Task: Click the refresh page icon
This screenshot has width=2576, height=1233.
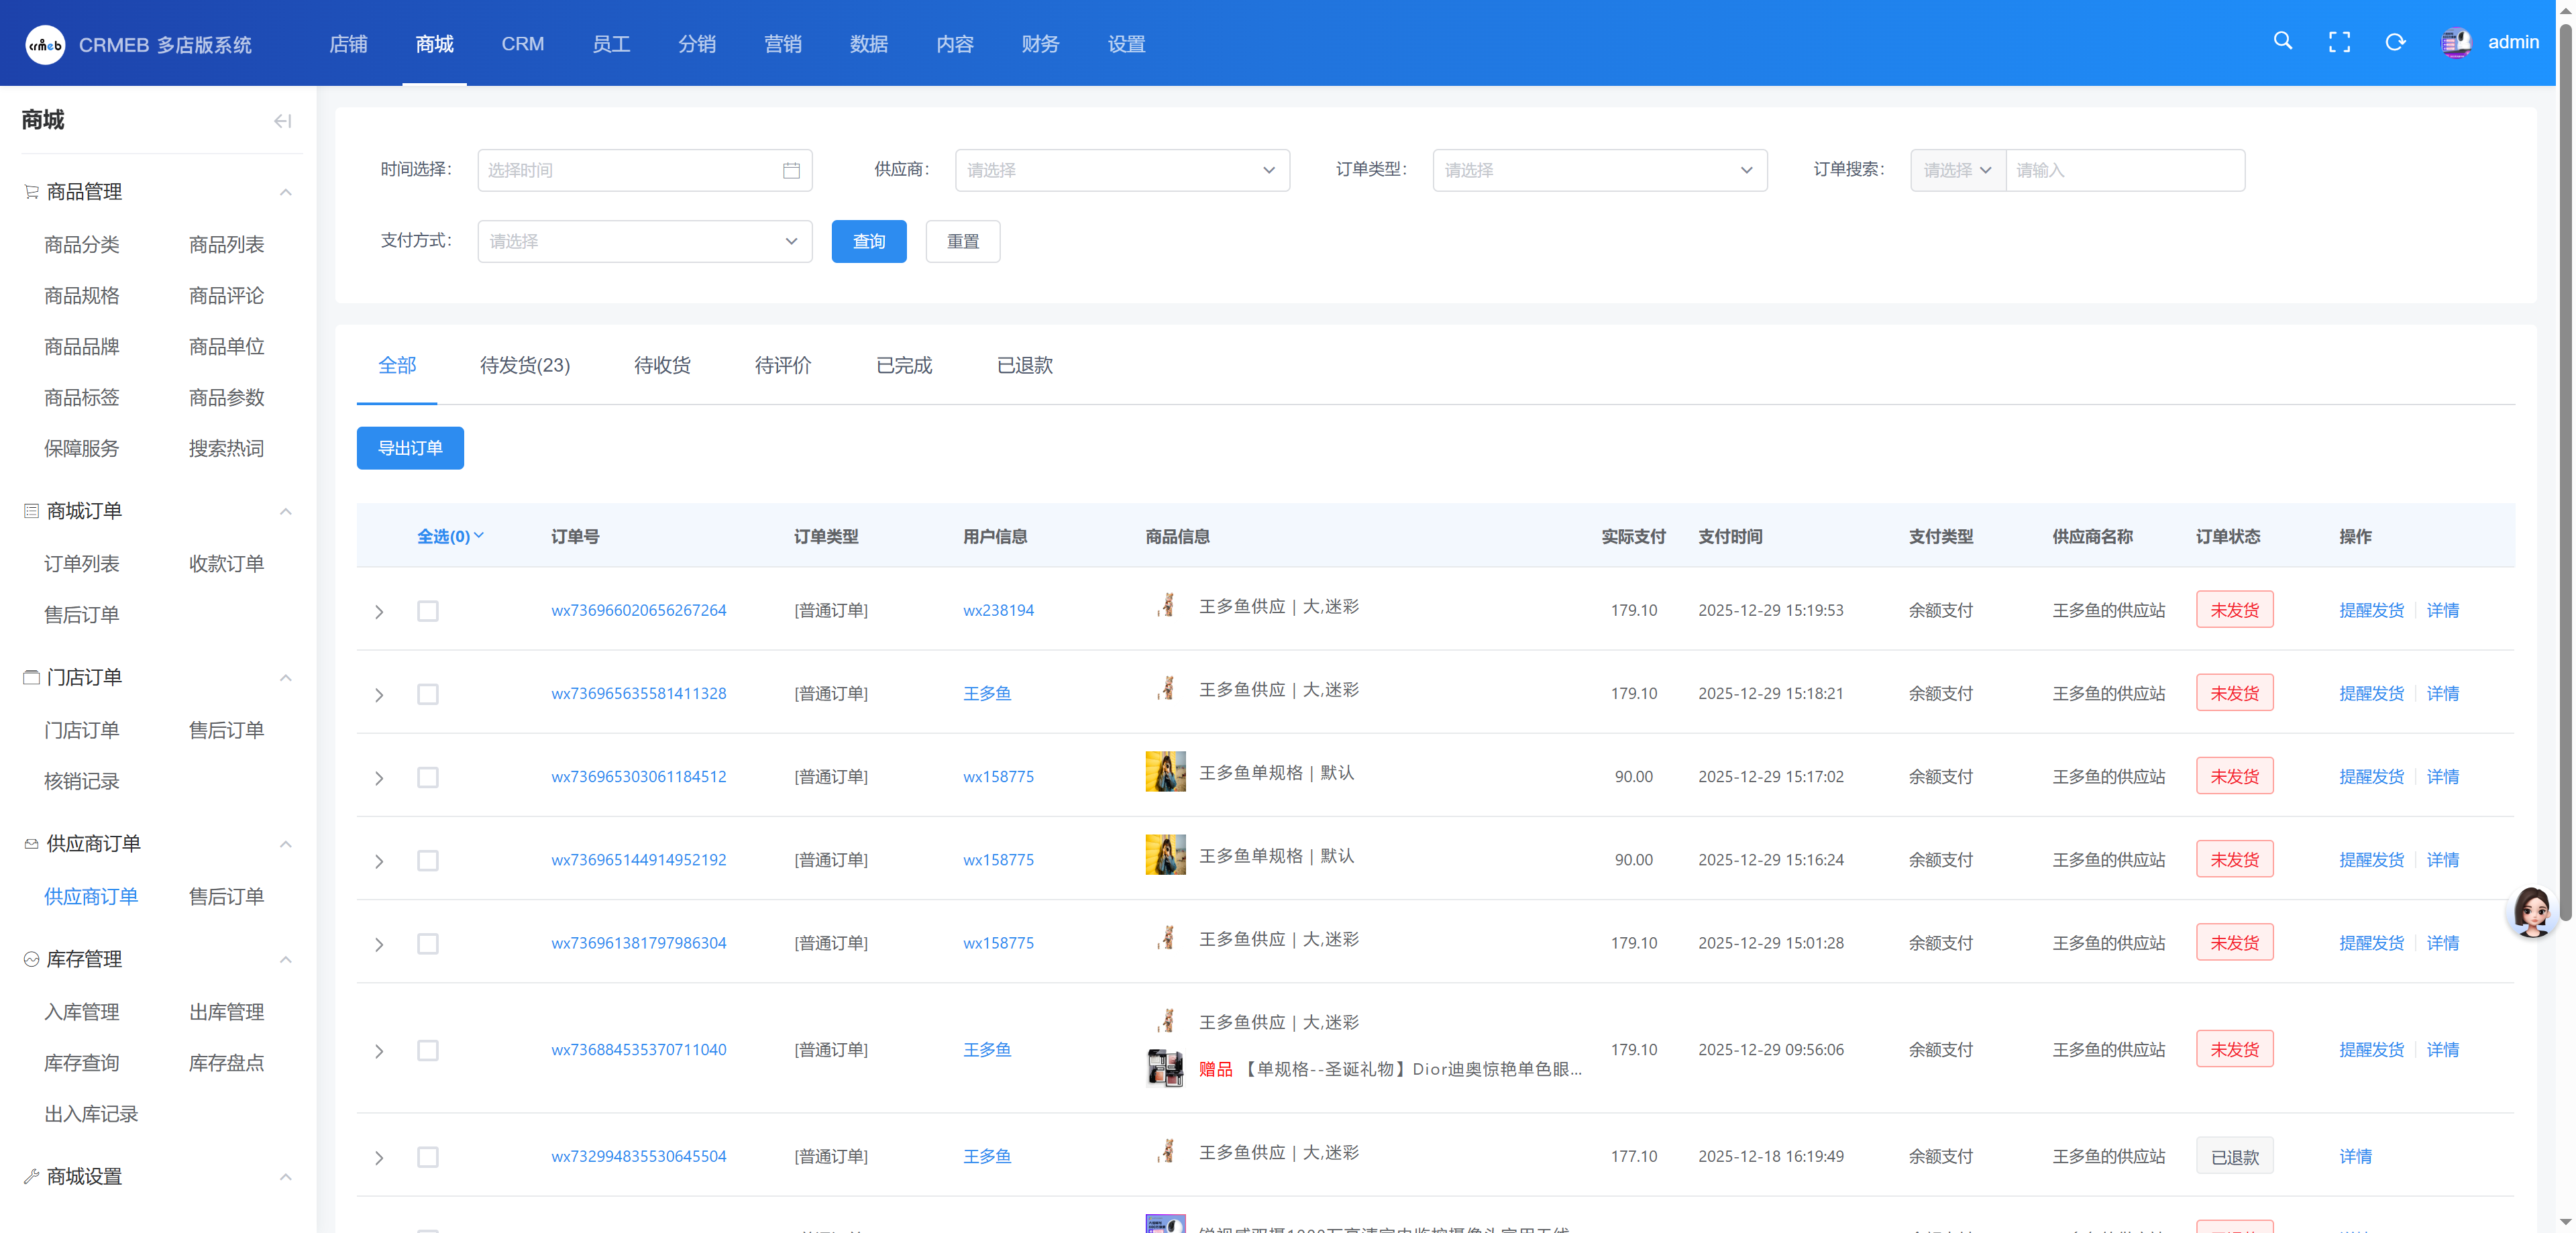Action: pyautogui.click(x=2395, y=42)
